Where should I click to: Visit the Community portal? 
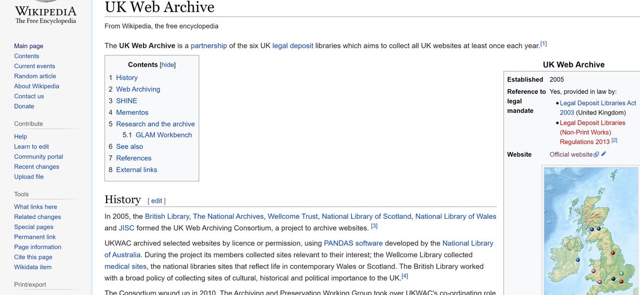38,157
